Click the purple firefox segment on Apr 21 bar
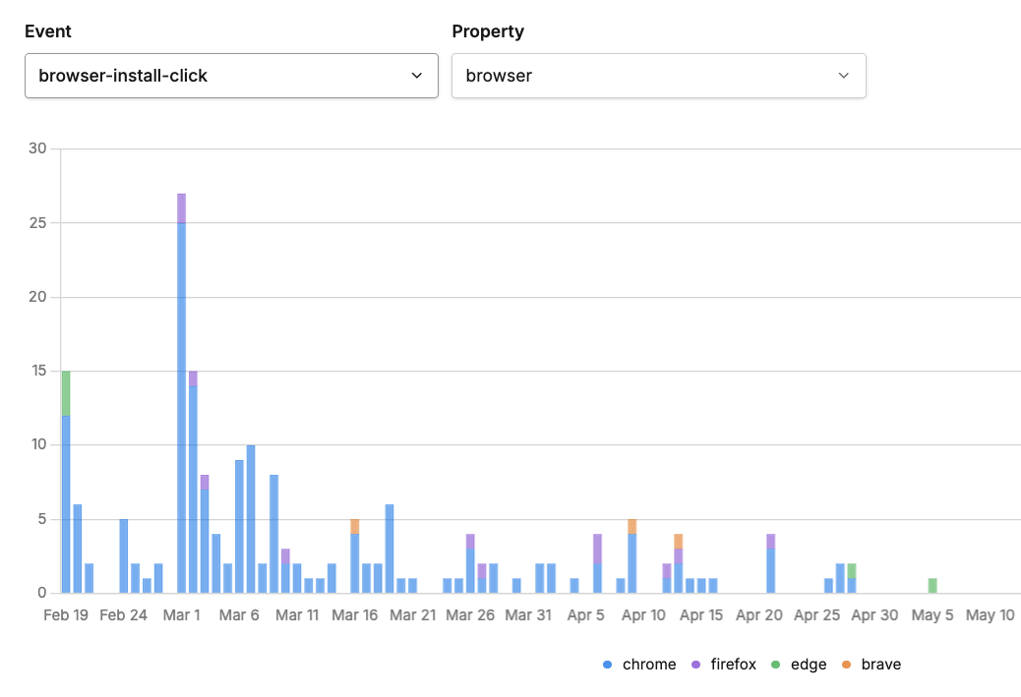1021x697 pixels. pos(771,542)
